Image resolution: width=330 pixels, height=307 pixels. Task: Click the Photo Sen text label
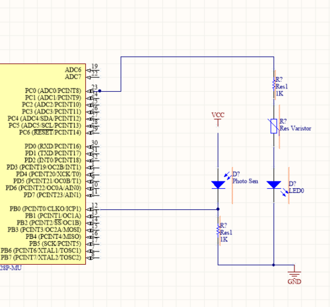246,181
